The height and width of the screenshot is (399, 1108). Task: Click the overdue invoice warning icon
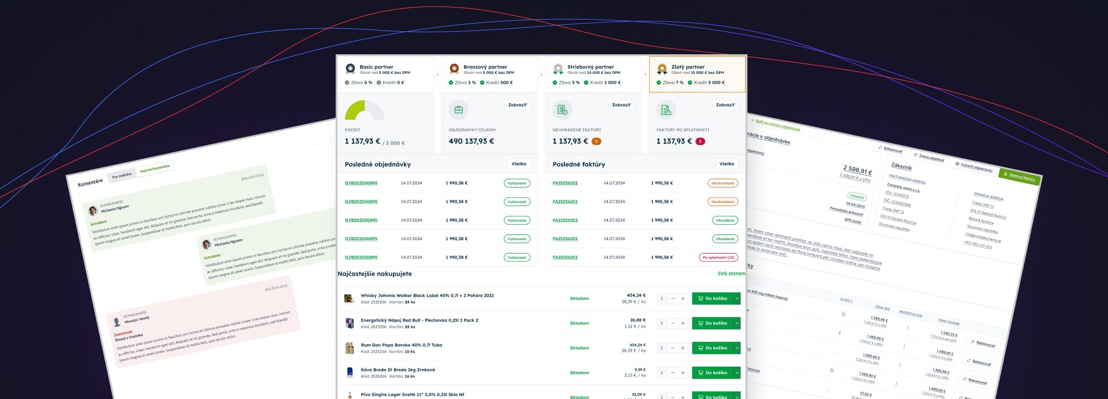(x=666, y=110)
